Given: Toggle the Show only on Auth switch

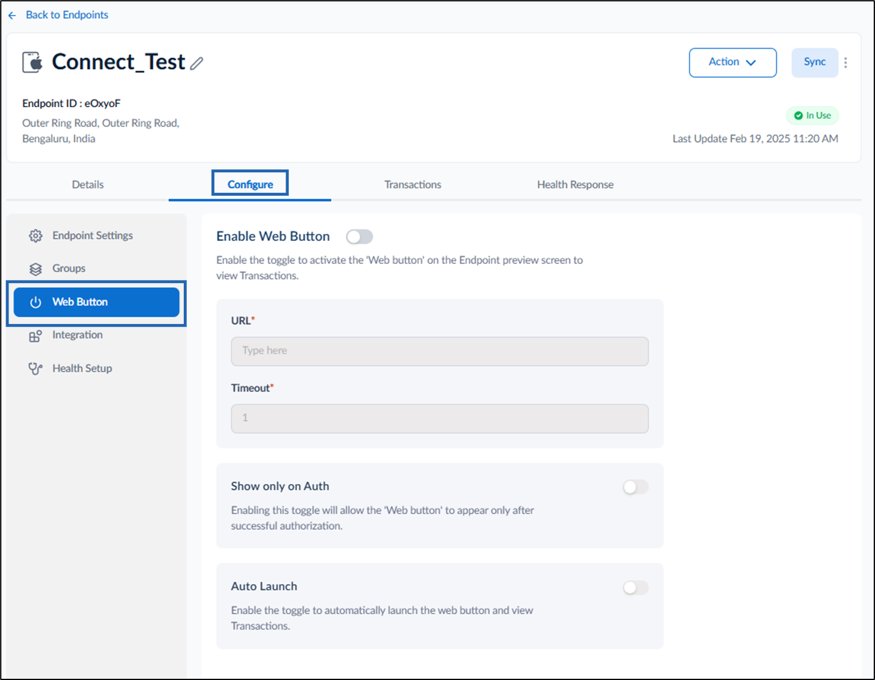Looking at the screenshot, I should pos(636,487).
